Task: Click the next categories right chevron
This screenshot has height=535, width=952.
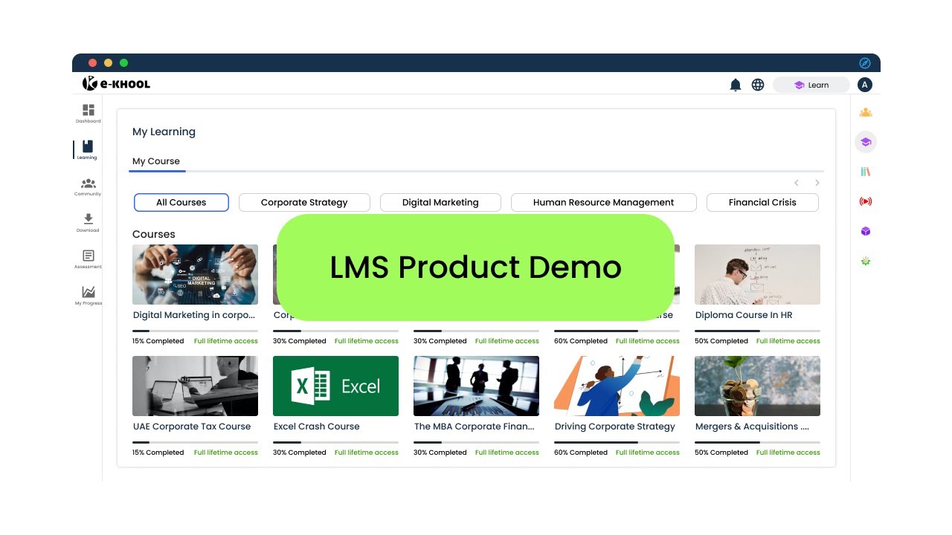Action: [817, 183]
